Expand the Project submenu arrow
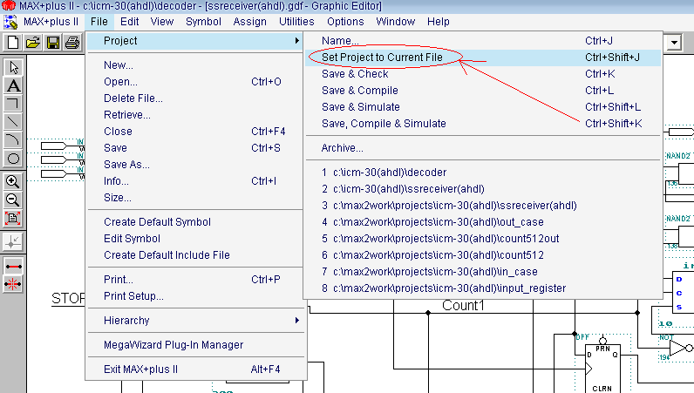The width and height of the screenshot is (694, 393). (x=297, y=41)
